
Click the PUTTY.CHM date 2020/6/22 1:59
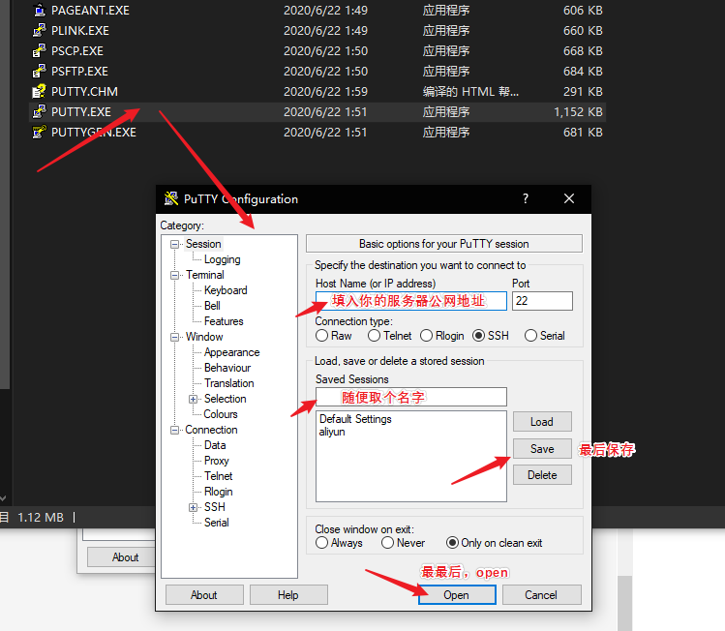[325, 92]
